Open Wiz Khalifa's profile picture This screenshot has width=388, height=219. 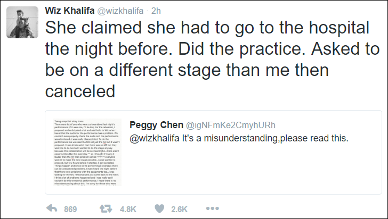(x=22, y=22)
